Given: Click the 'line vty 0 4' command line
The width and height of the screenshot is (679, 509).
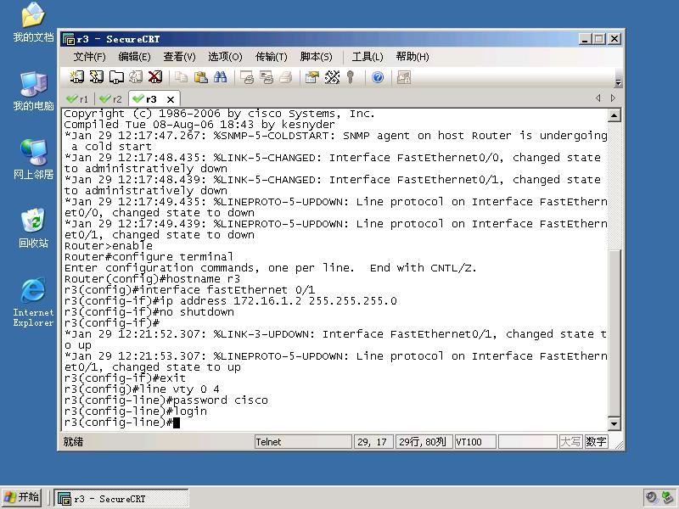Looking at the screenshot, I should 142,389.
